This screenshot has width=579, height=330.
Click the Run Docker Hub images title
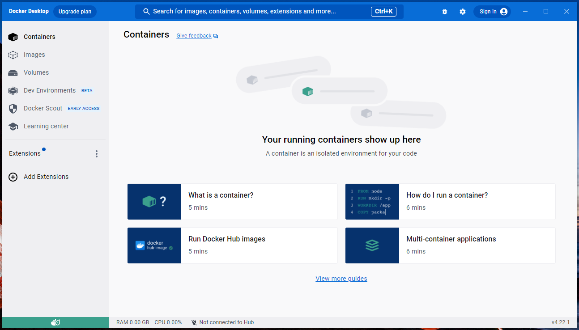(227, 239)
